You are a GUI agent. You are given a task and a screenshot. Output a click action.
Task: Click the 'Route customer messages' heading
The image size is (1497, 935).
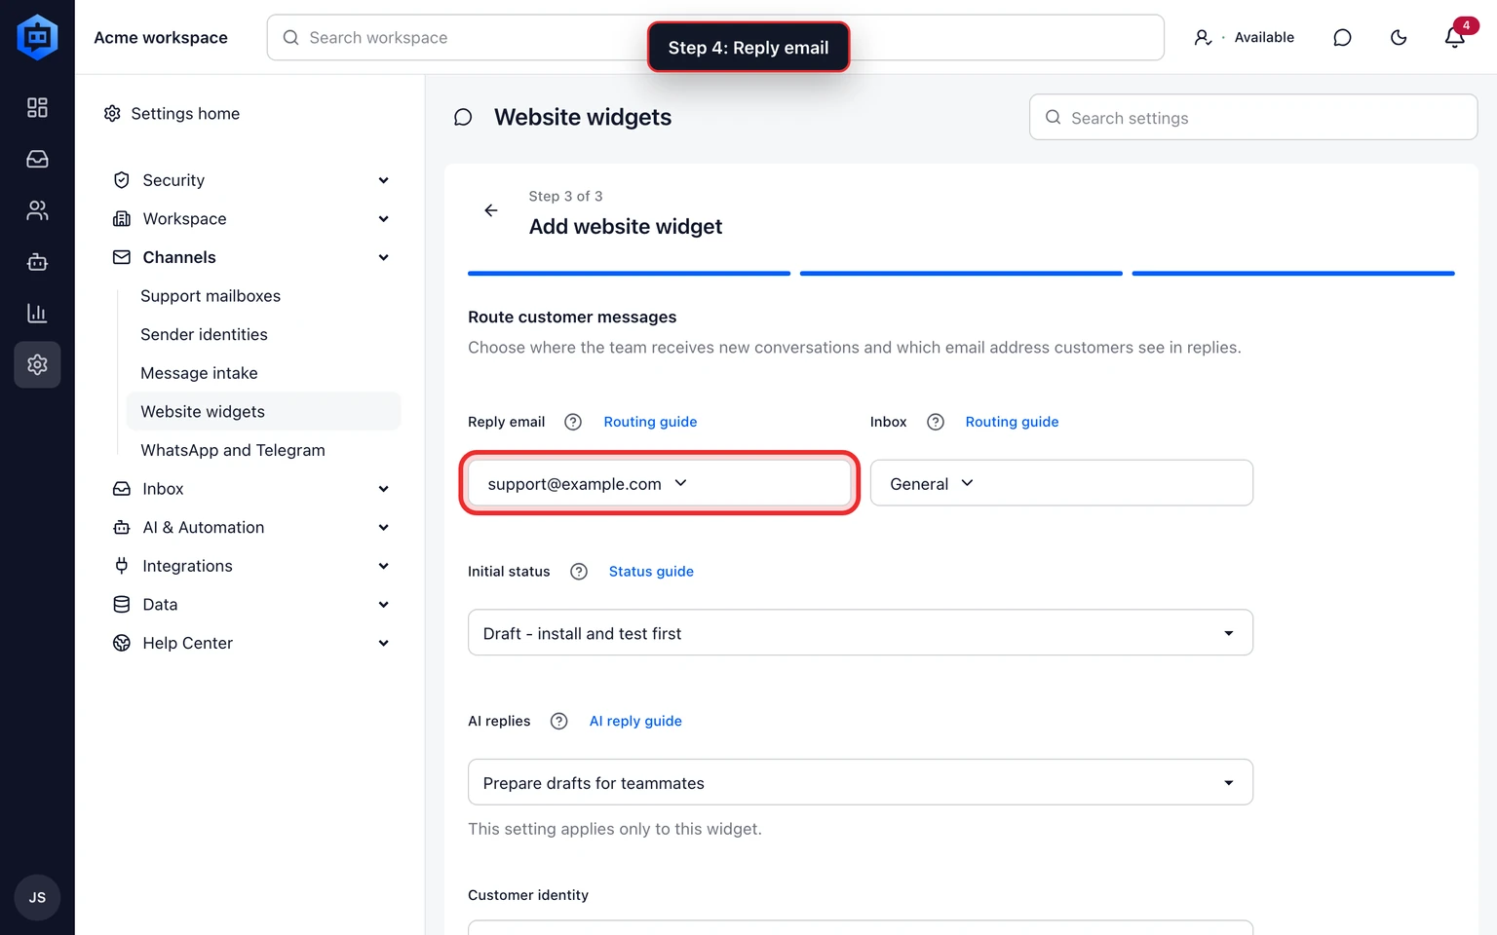click(572, 318)
